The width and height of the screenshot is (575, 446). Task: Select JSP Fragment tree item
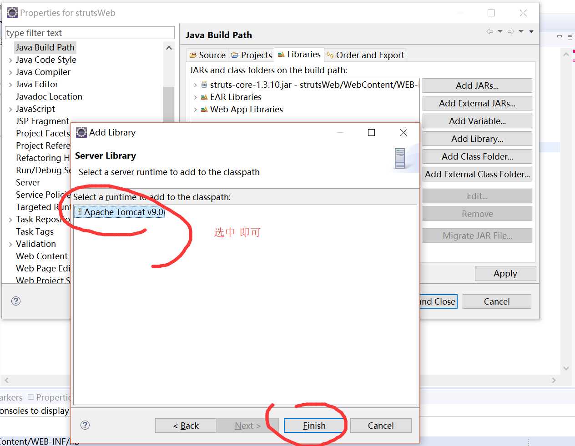coord(42,121)
